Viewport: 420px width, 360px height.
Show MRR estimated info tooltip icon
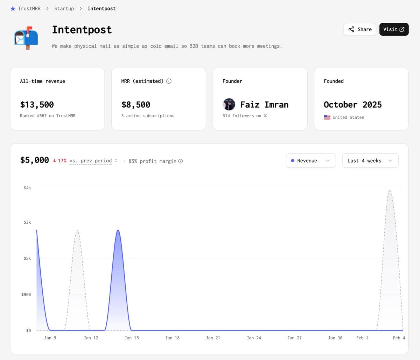[169, 81]
